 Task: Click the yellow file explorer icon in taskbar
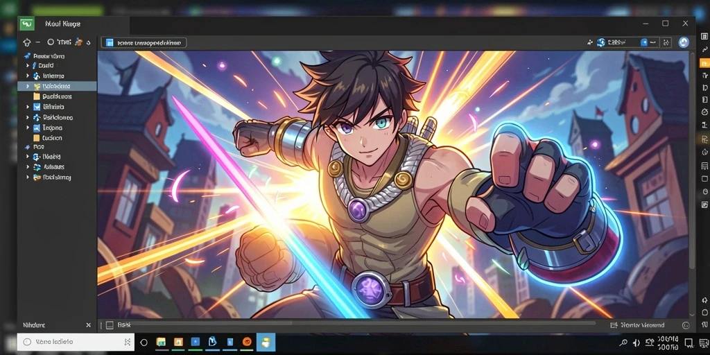click(x=161, y=342)
